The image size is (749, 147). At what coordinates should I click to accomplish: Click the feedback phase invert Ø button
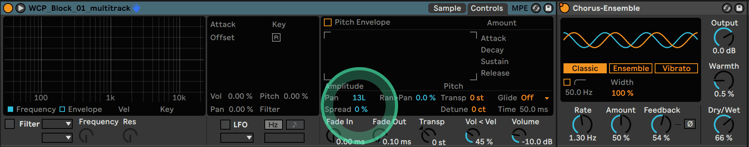(690, 124)
